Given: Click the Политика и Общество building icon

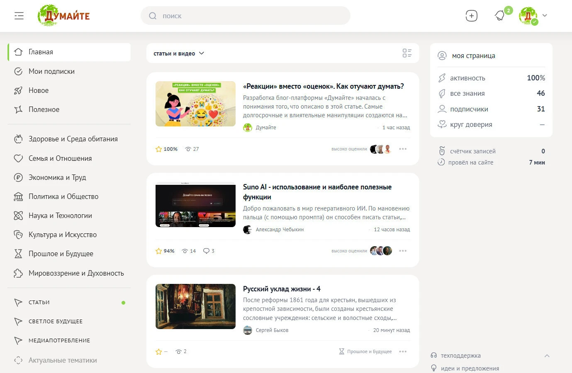Looking at the screenshot, I should (18, 196).
